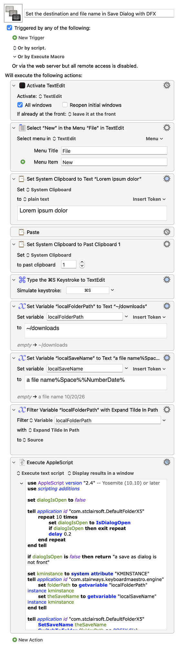Uncheck the All windows checkbox
Image resolution: width=178 pixels, height=646 pixels.
coord(20,105)
